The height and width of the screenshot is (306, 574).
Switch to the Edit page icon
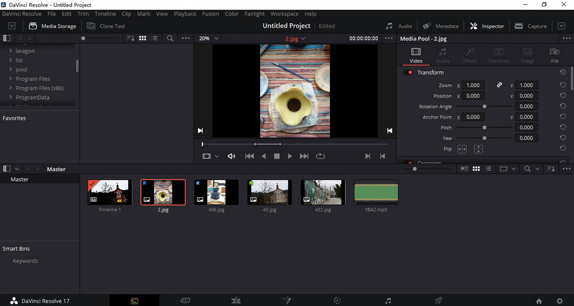click(x=236, y=301)
